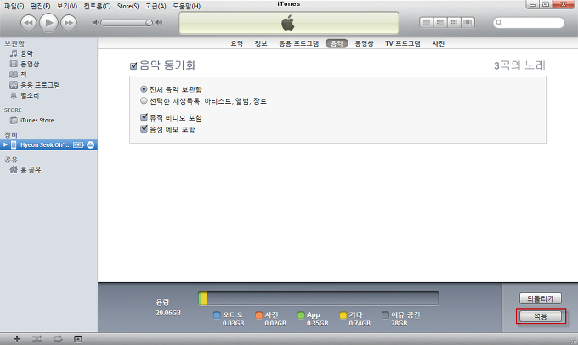Open the 편집(E) menu
This screenshot has width=578, height=345.
[x=40, y=6]
